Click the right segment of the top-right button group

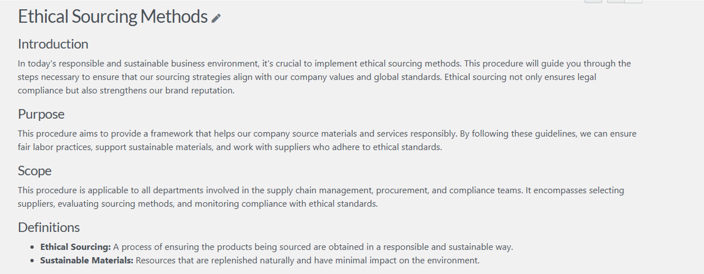coord(634,1)
